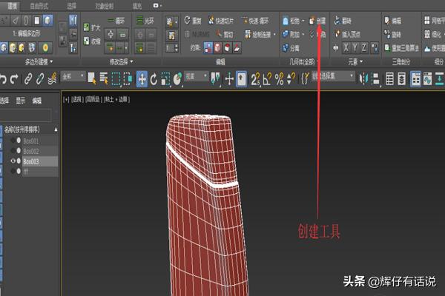Open the 全部 selection filter dropdown

73,76
